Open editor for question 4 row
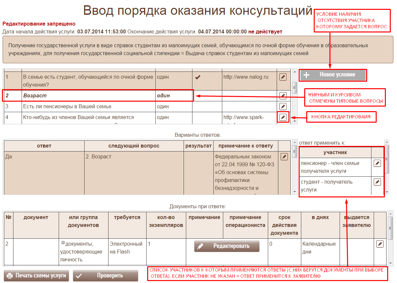This screenshot has width=397, height=283. [x=283, y=117]
